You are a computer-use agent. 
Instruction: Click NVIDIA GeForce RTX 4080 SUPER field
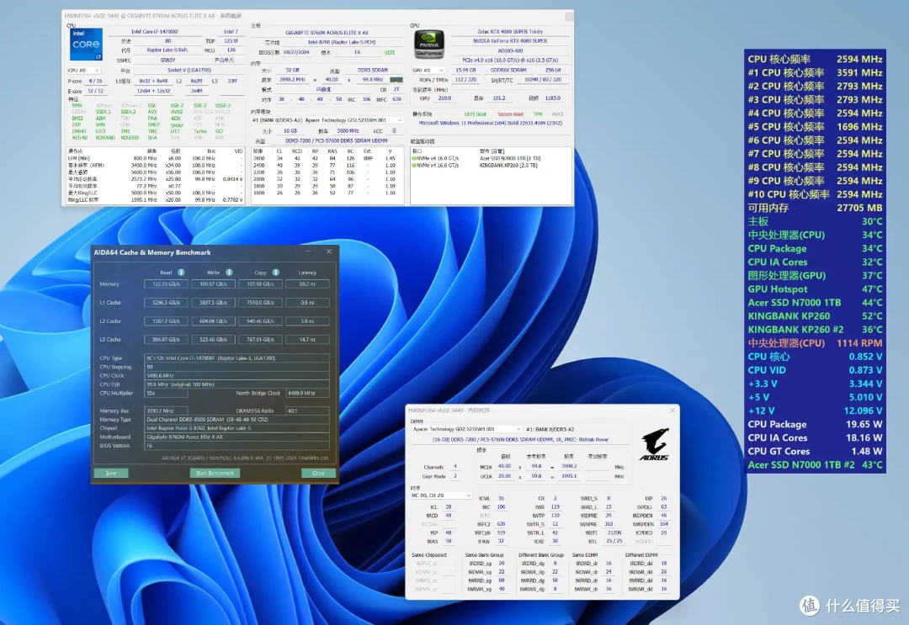510,41
